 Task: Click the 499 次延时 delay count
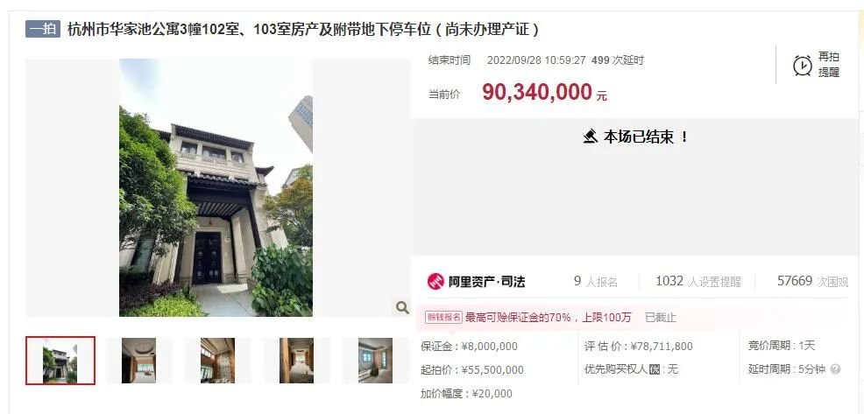(x=617, y=60)
